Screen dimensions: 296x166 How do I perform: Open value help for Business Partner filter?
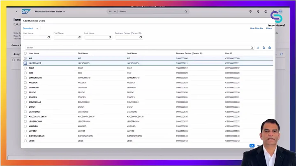(x=141, y=37)
